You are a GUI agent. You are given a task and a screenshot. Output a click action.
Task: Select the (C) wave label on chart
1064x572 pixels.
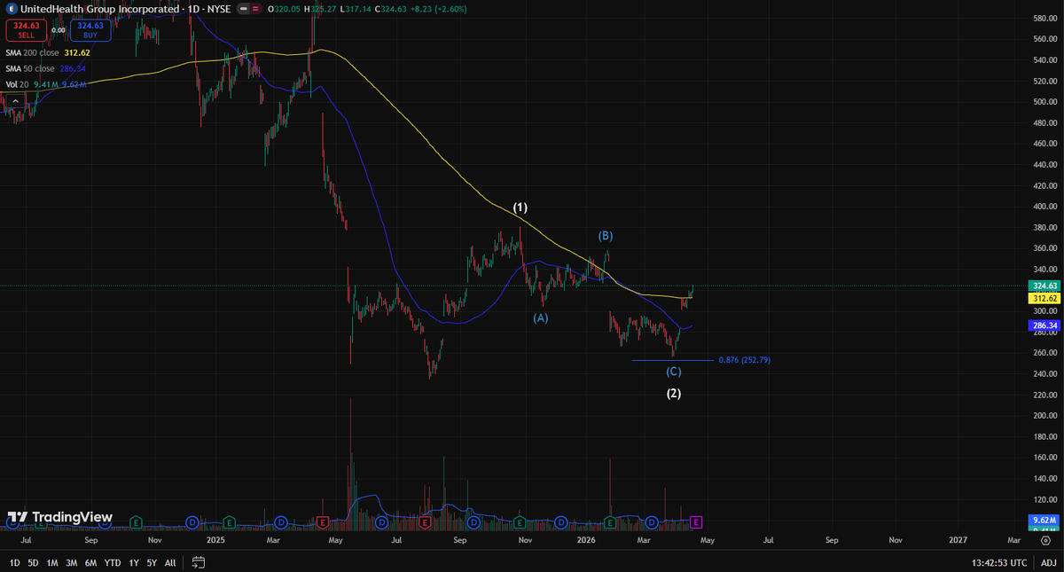click(674, 371)
